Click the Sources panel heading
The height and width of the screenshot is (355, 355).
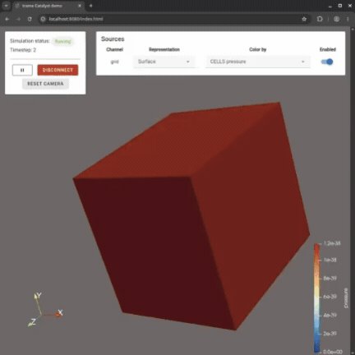coord(113,39)
